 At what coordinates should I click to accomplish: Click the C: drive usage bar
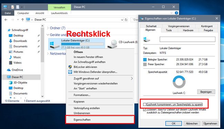[82, 44]
